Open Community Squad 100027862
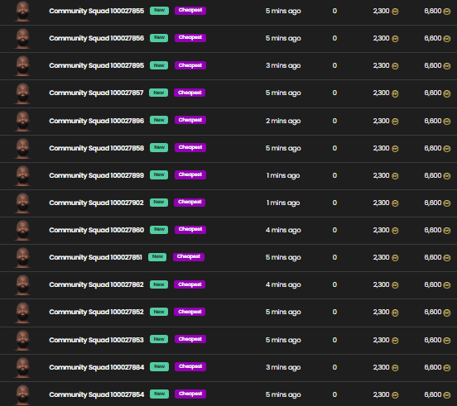Image resolution: width=457 pixels, height=406 pixels. pyautogui.click(x=97, y=285)
